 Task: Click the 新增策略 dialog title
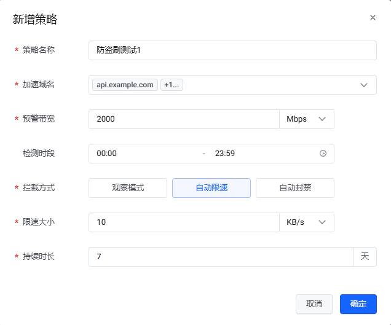tap(35, 19)
